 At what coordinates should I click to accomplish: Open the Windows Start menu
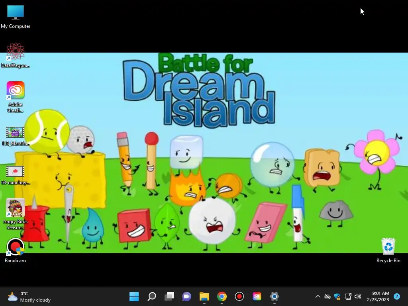click(x=134, y=296)
